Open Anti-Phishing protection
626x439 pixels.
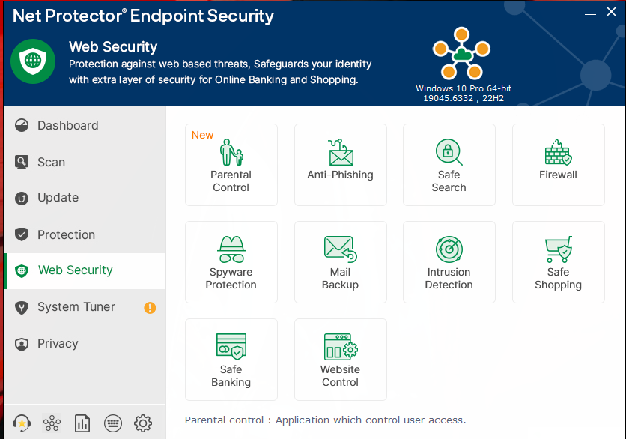[x=340, y=165]
